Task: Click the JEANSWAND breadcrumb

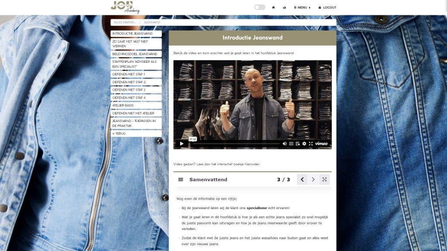Action: [x=152, y=22]
